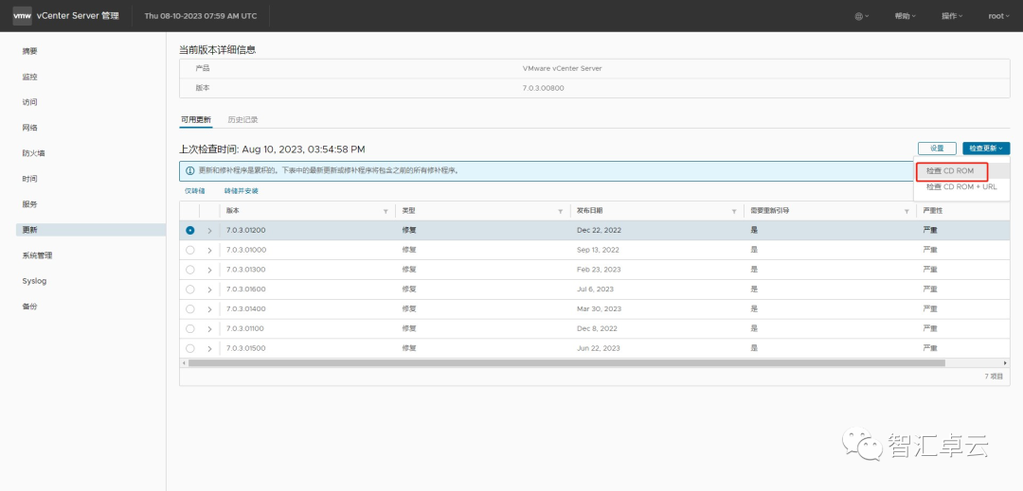Click VMware vCenter Server product text
The image size is (1023, 491).
(x=562, y=68)
